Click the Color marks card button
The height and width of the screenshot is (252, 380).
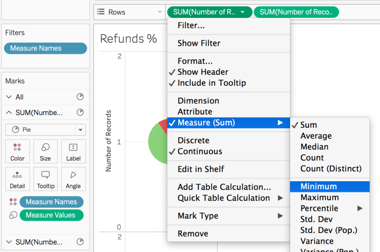coord(17,151)
